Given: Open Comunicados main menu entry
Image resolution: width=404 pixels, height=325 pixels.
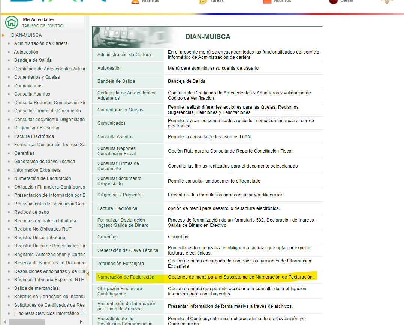Looking at the screenshot, I should [x=111, y=123].
